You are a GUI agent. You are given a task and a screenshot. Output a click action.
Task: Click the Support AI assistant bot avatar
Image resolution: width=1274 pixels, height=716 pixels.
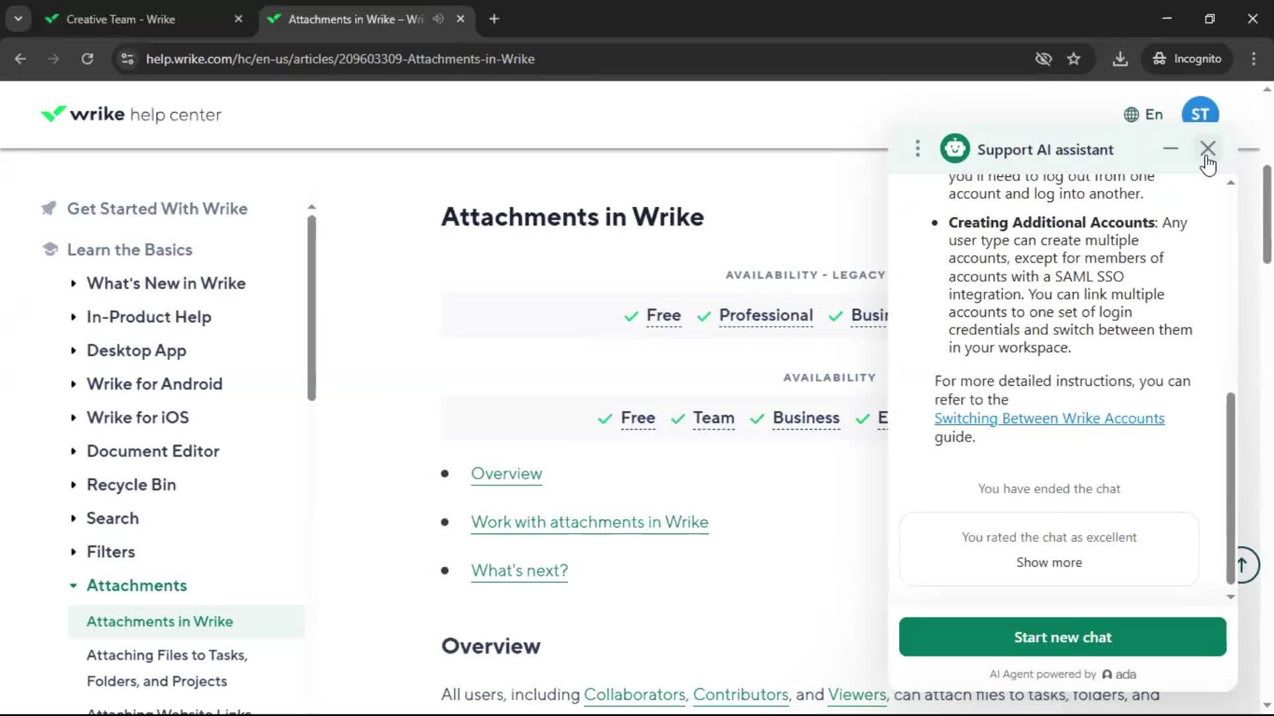[x=955, y=149]
